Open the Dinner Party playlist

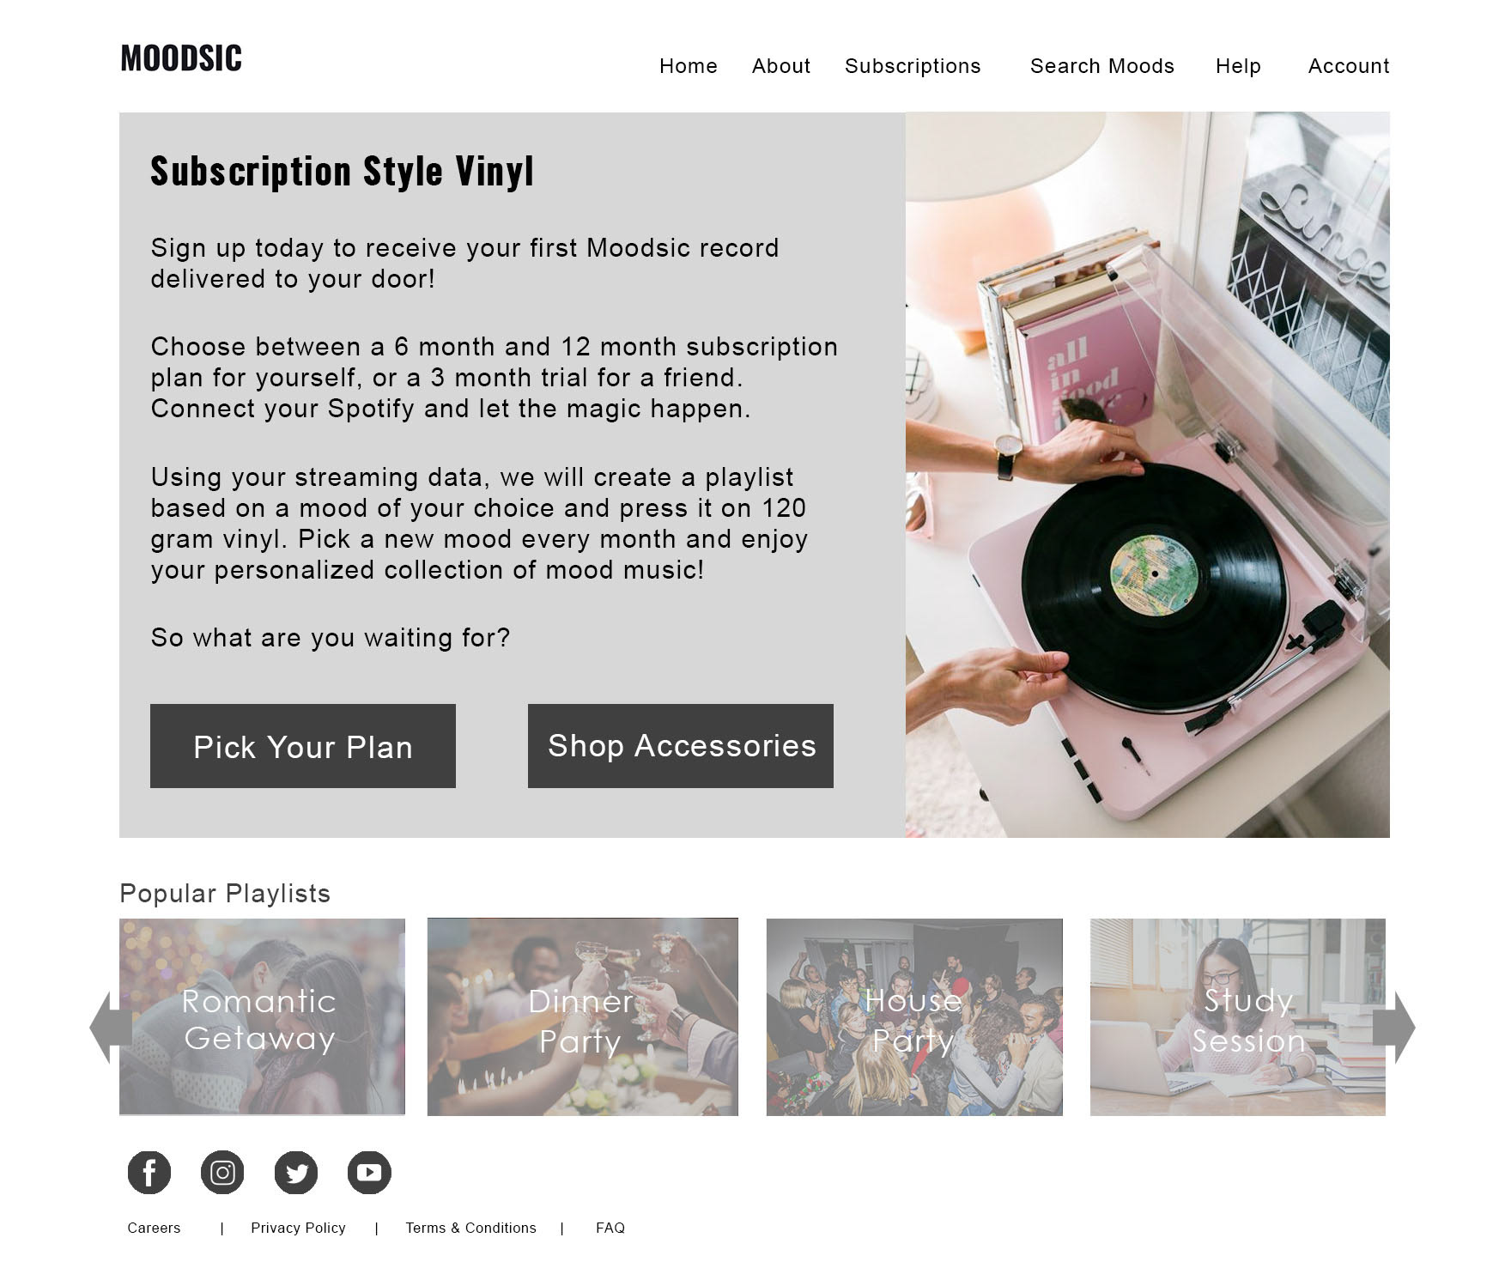pyautogui.click(x=583, y=1017)
